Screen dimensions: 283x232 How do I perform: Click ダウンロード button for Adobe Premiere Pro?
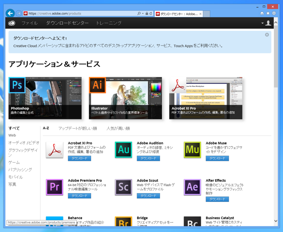click(80, 196)
